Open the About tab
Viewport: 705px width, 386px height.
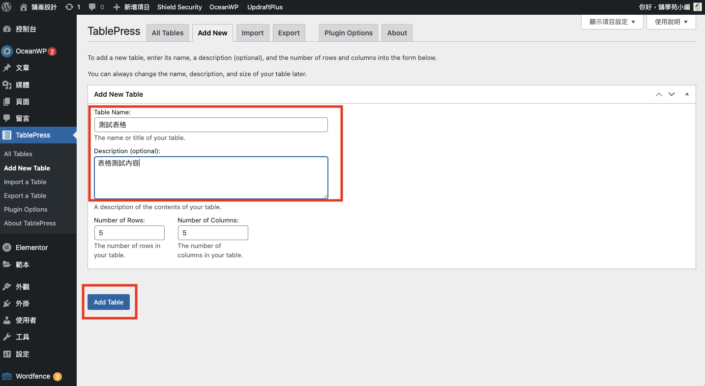397,33
